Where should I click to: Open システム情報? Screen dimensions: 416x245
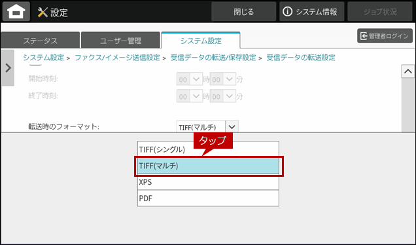(x=311, y=12)
